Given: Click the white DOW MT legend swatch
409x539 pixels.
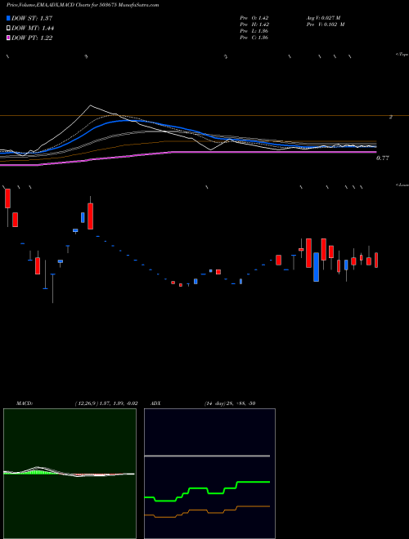Looking at the screenshot, I should click(x=9, y=29).
